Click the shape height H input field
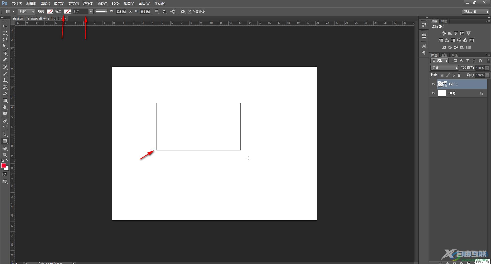This screenshot has height=264, width=491. (x=145, y=12)
